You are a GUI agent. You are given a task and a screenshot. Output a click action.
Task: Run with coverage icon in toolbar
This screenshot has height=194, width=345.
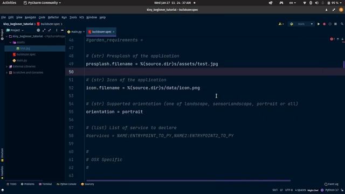(330, 24)
